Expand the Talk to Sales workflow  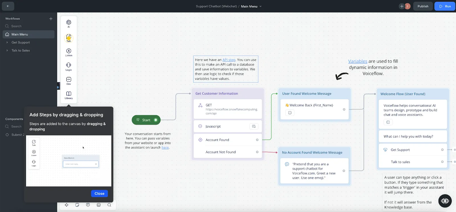tap(7, 50)
